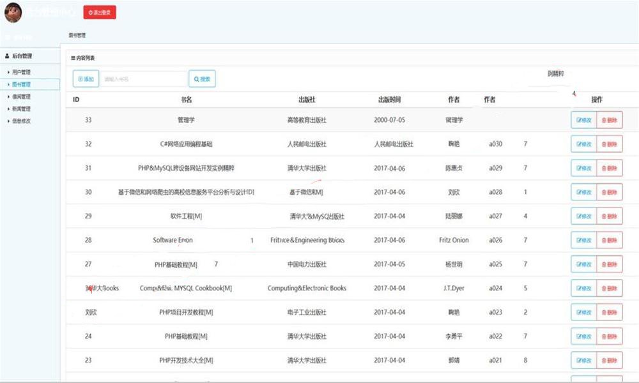The image size is (639, 383).
Task: Select the 软件工程[M] title cell
Action: 186,216
